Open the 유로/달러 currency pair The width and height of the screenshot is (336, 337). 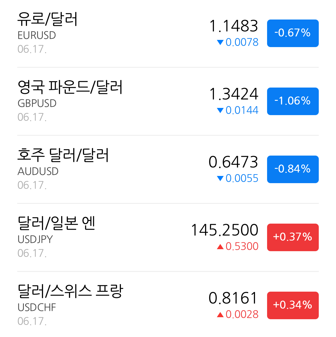(168, 33)
